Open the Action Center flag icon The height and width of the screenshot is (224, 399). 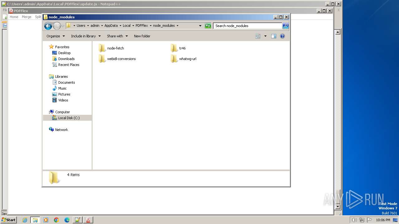click(x=369, y=220)
